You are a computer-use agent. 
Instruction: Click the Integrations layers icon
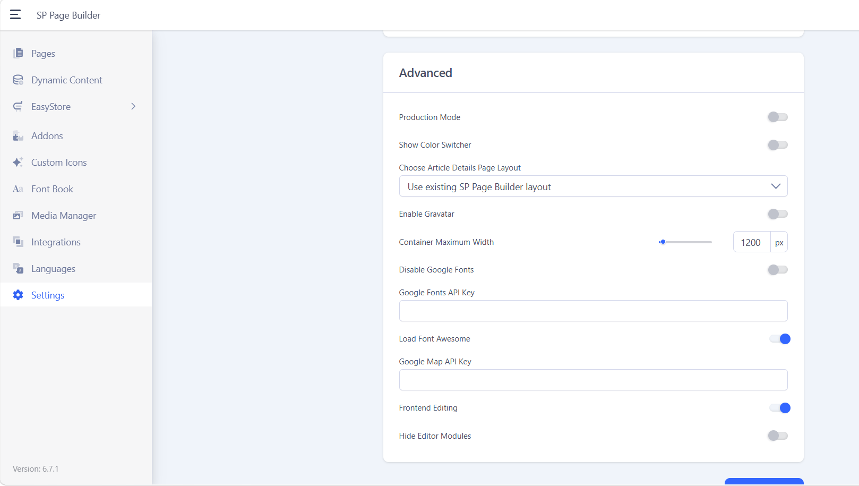point(18,242)
